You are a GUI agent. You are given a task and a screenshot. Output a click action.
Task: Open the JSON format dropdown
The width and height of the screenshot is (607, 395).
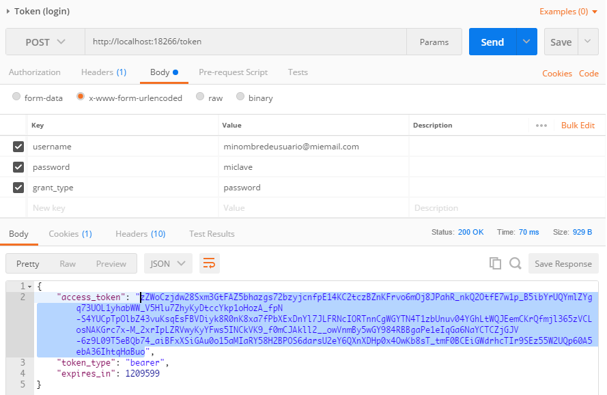(168, 263)
